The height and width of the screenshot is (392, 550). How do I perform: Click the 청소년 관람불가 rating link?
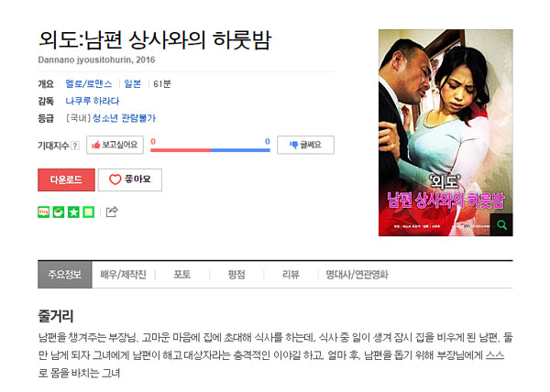124,118
